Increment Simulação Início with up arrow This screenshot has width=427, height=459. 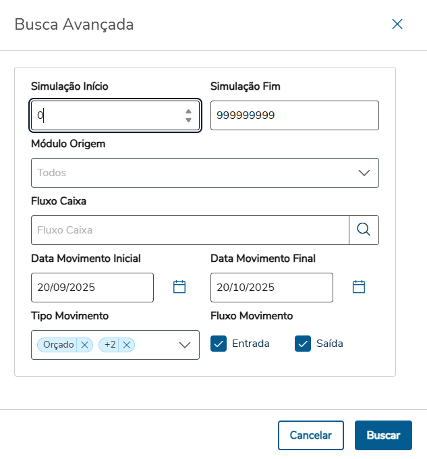pos(189,111)
